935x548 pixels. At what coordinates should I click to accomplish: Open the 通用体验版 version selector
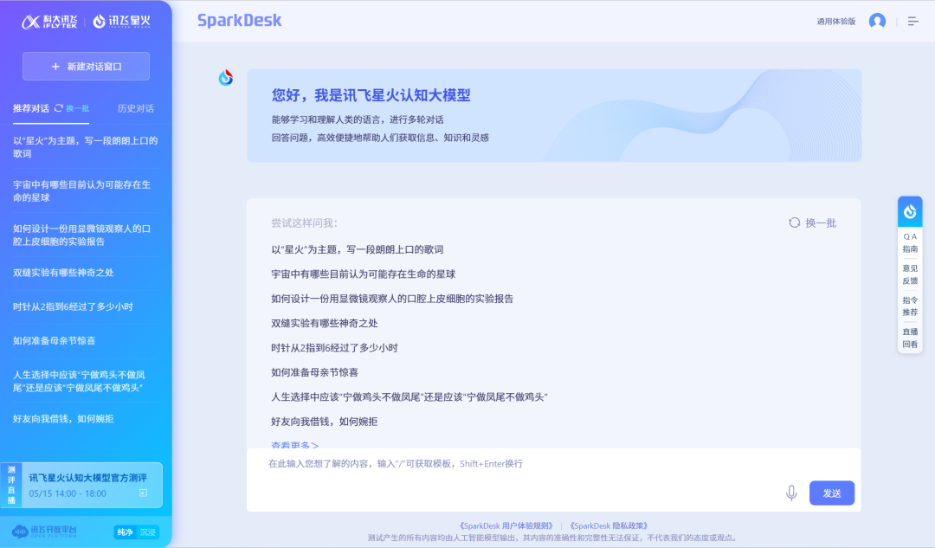[835, 22]
